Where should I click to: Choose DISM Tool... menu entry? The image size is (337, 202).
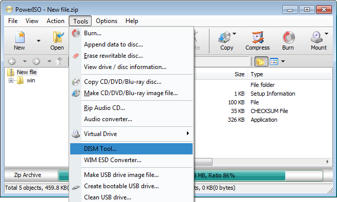[131, 149]
